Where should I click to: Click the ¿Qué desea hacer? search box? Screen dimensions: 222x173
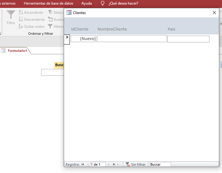[124, 3]
